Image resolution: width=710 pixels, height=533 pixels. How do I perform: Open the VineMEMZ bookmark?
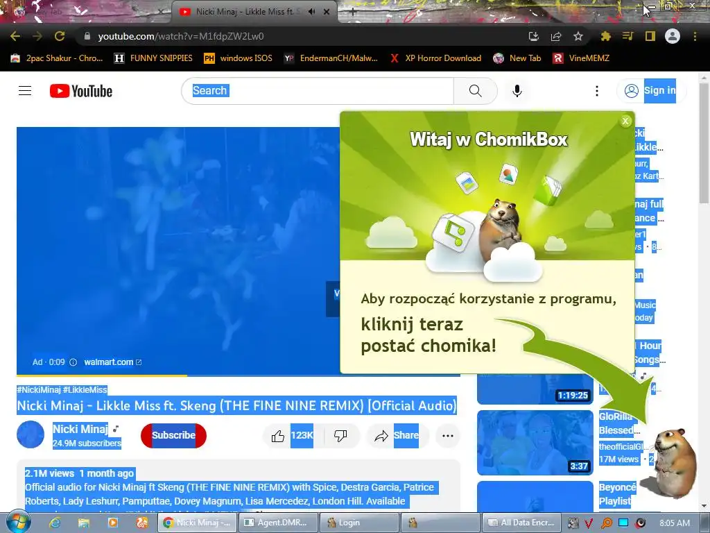coord(582,58)
